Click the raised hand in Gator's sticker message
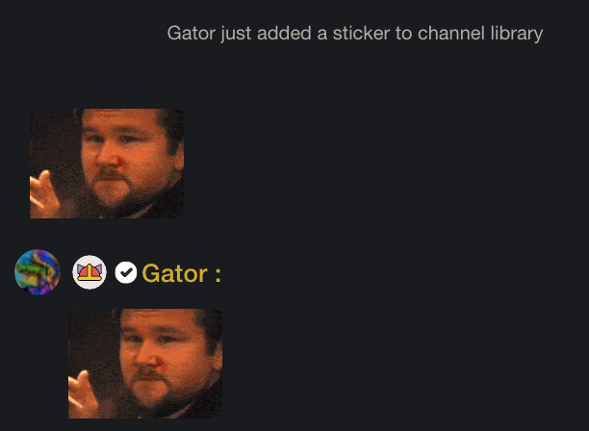589x431 pixels. pyautogui.click(x=82, y=394)
